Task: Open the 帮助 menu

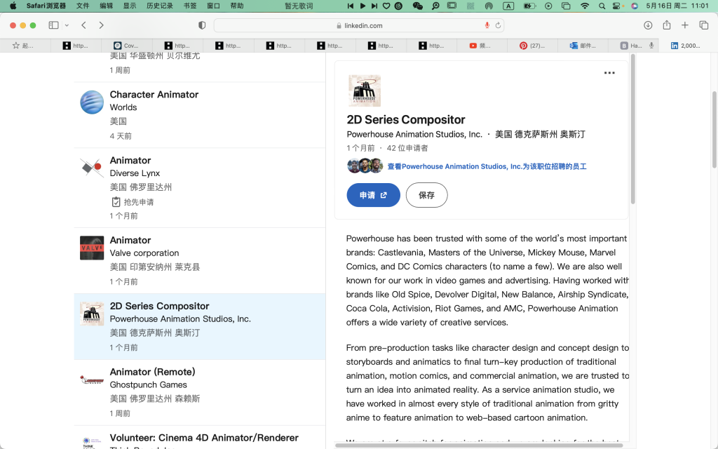Action: coord(237,6)
